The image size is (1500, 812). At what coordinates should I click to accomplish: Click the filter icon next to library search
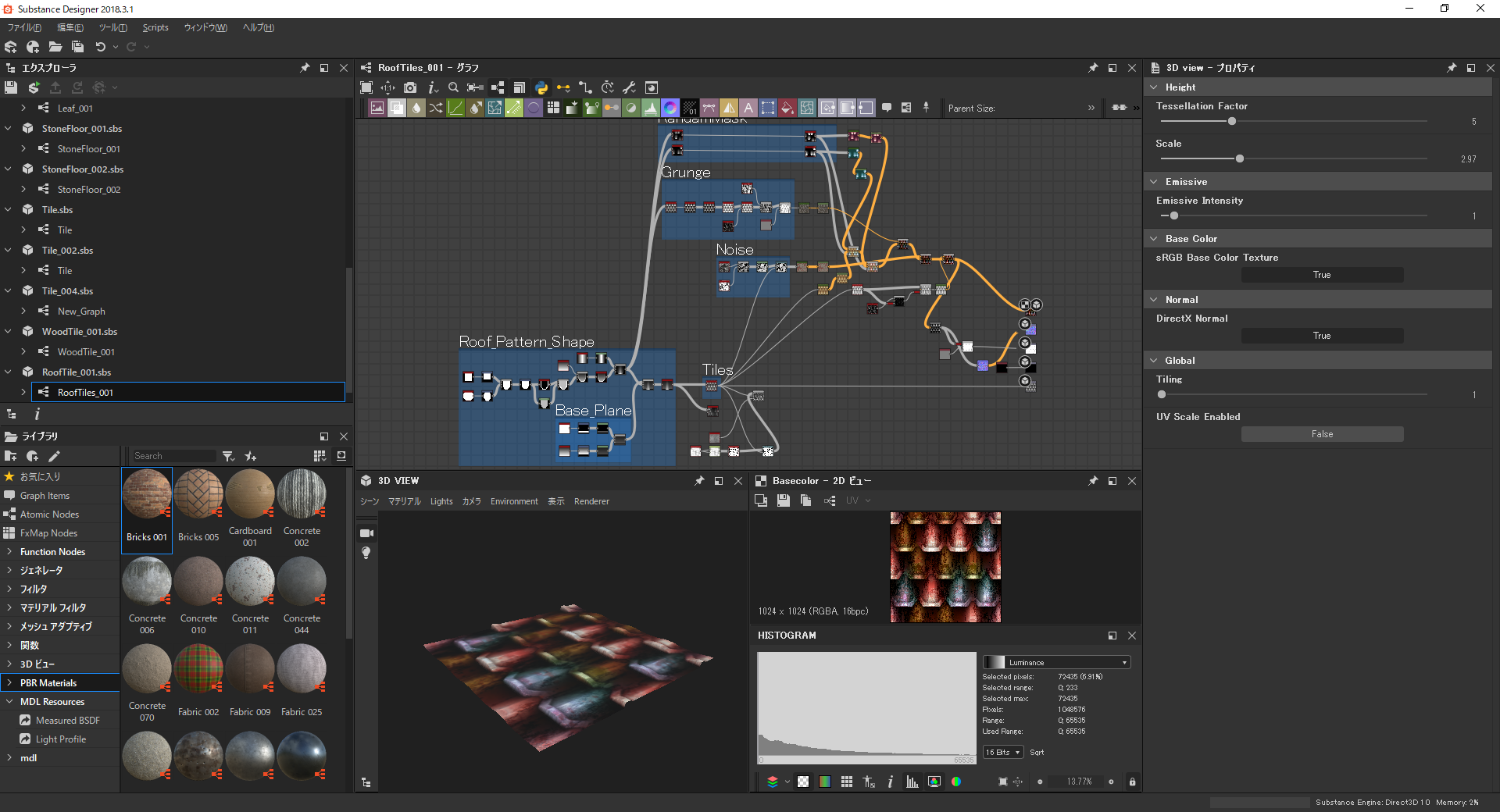[228, 456]
